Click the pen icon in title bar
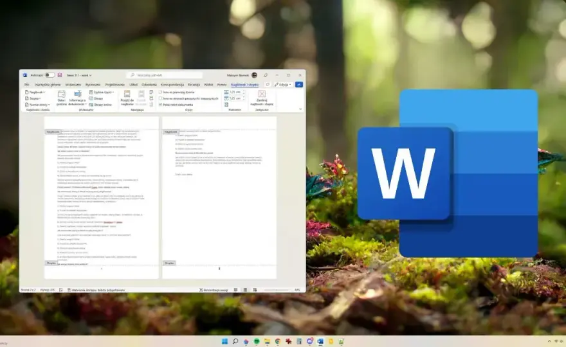 click(266, 75)
